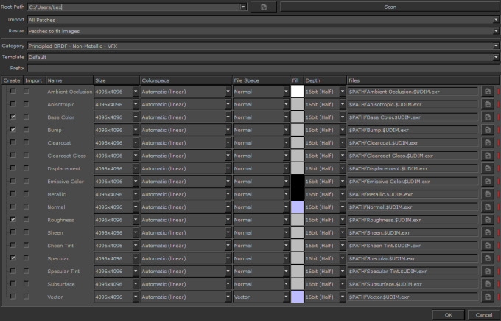Screen dimensions: 501x321
Task: Uncheck Create for Base Color channel
Action: [x=13, y=117]
